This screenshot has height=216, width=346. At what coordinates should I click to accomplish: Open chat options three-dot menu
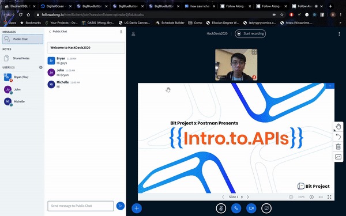[x=121, y=32]
